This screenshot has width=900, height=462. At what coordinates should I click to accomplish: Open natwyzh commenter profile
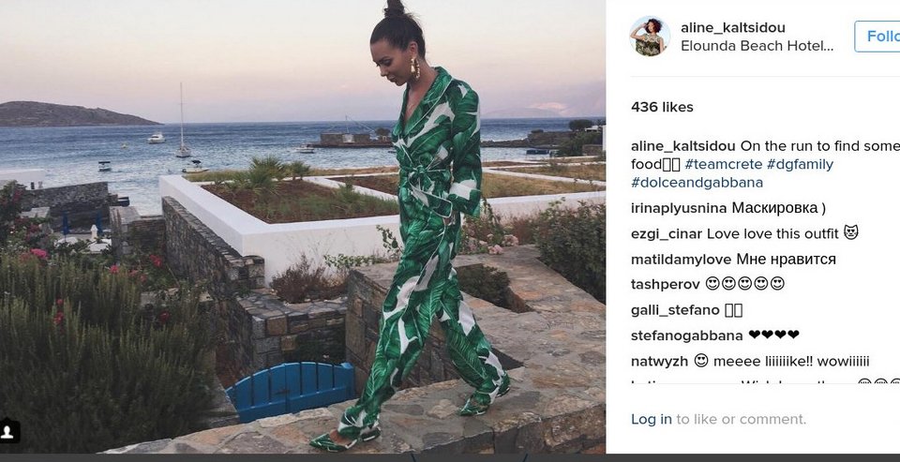659,361
